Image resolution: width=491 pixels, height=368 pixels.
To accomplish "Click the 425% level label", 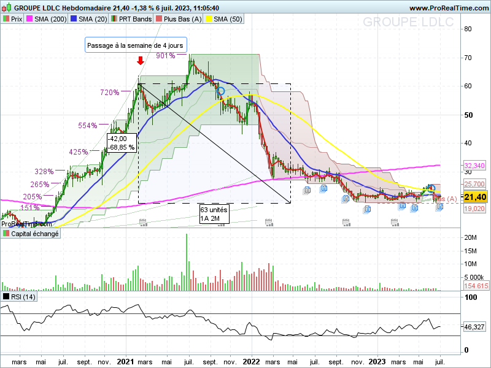I will point(79,152).
